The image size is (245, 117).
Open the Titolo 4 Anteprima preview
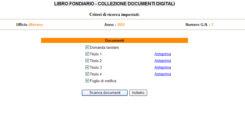[x=163, y=74]
